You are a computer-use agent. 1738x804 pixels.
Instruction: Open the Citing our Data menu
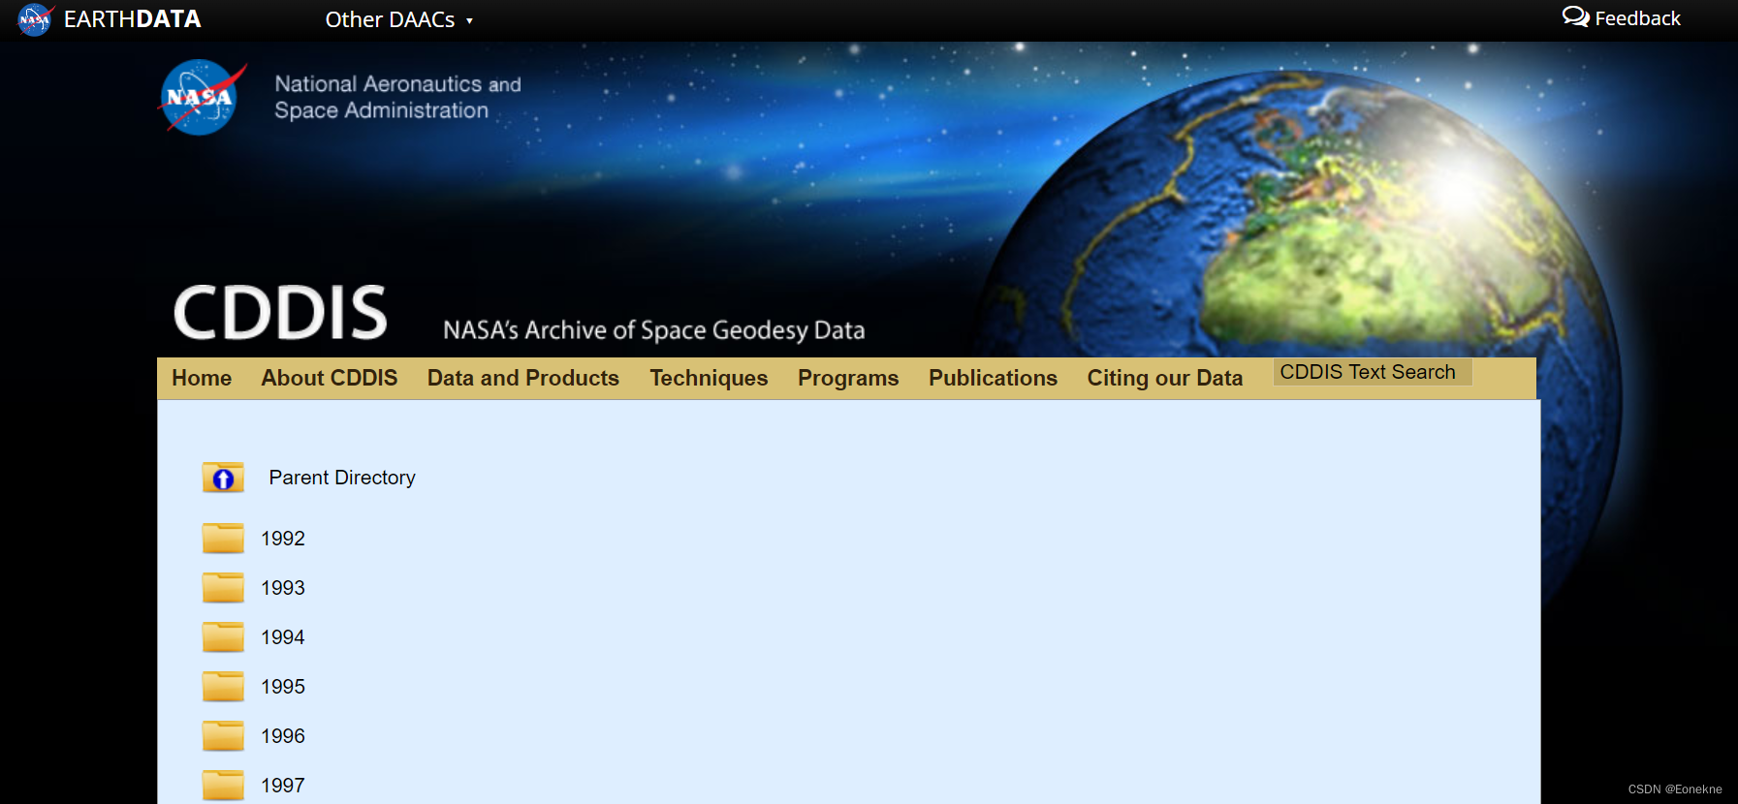[1165, 378]
